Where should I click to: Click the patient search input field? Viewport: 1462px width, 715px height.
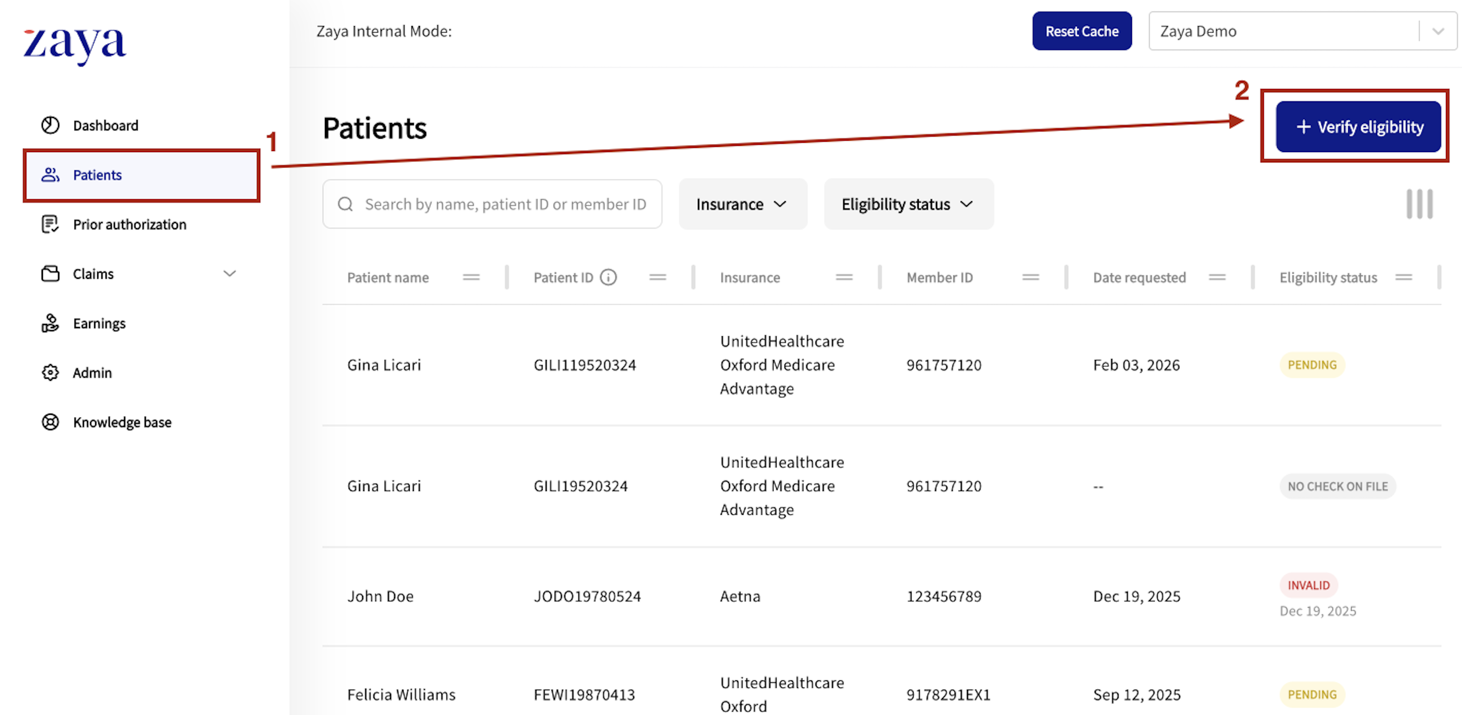pos(505,204)
